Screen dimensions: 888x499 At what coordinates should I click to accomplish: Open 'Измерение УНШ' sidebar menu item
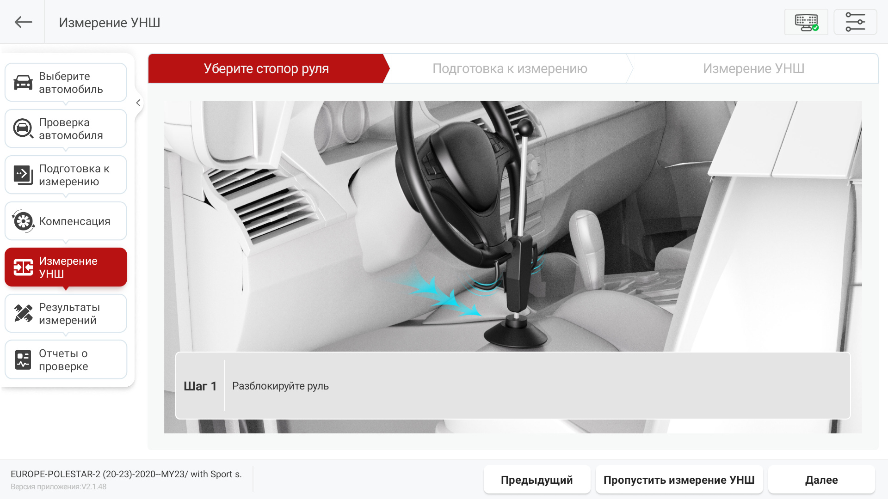coord(68,267)
